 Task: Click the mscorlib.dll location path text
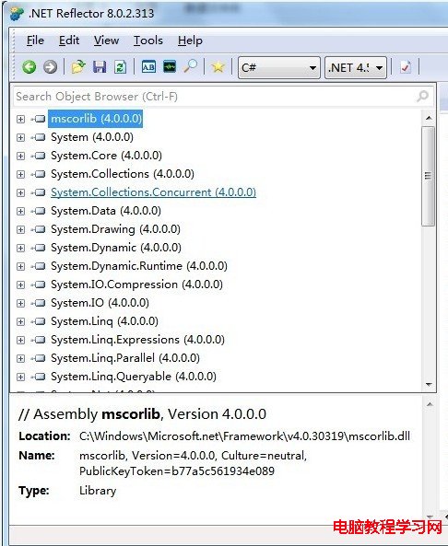point(244,436)
